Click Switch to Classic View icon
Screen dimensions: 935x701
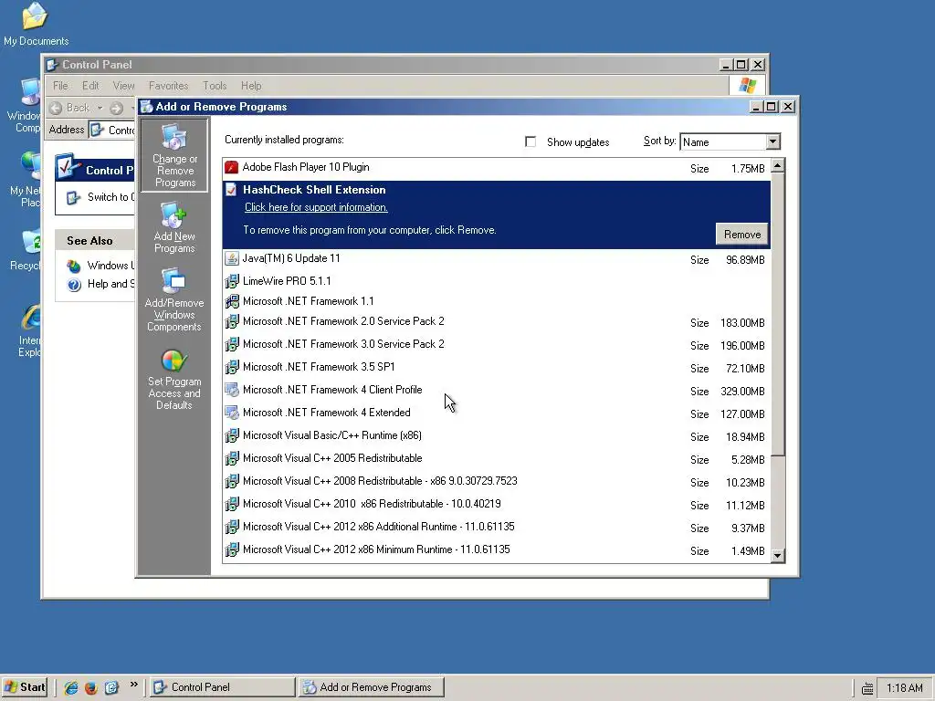click(73, 198)
